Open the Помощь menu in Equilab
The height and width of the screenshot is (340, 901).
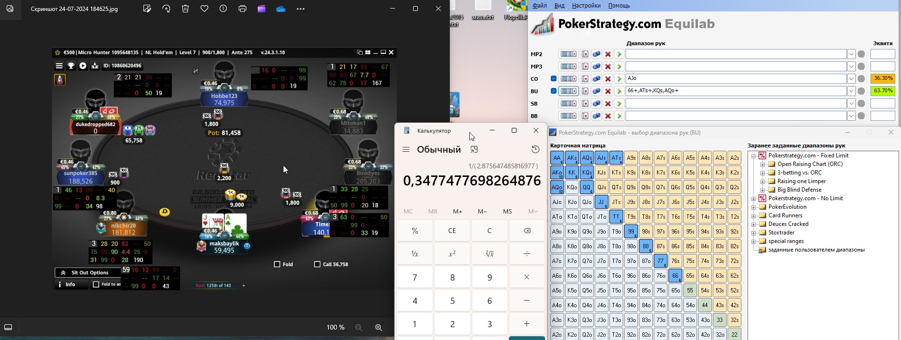click(619, 6)
